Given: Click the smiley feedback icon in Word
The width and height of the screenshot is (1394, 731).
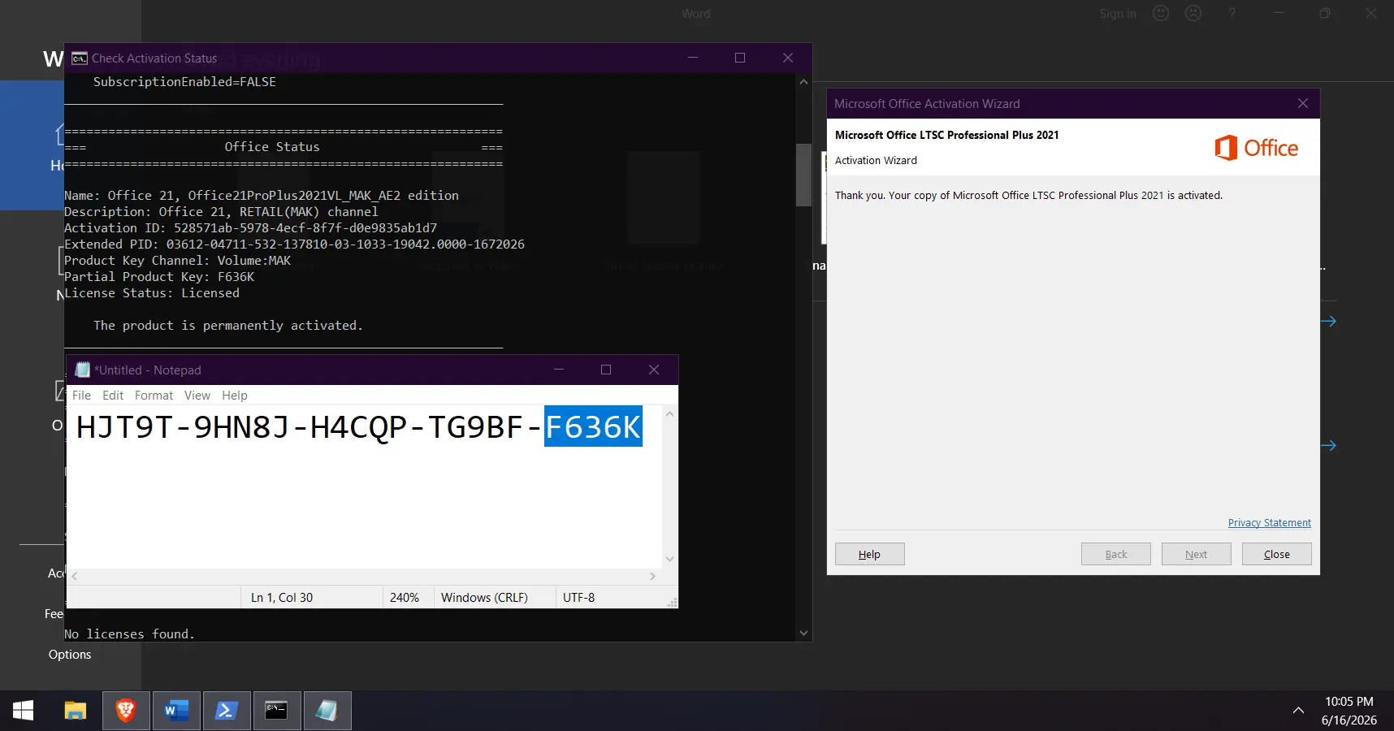Looking at the screenshot, I should (x=1161, y=13).
